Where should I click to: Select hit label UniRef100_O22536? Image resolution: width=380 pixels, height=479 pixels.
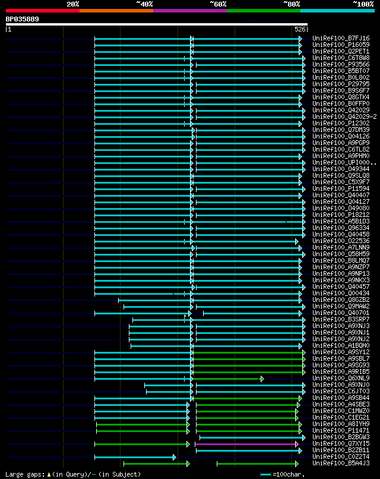click(x=341, y=241)
